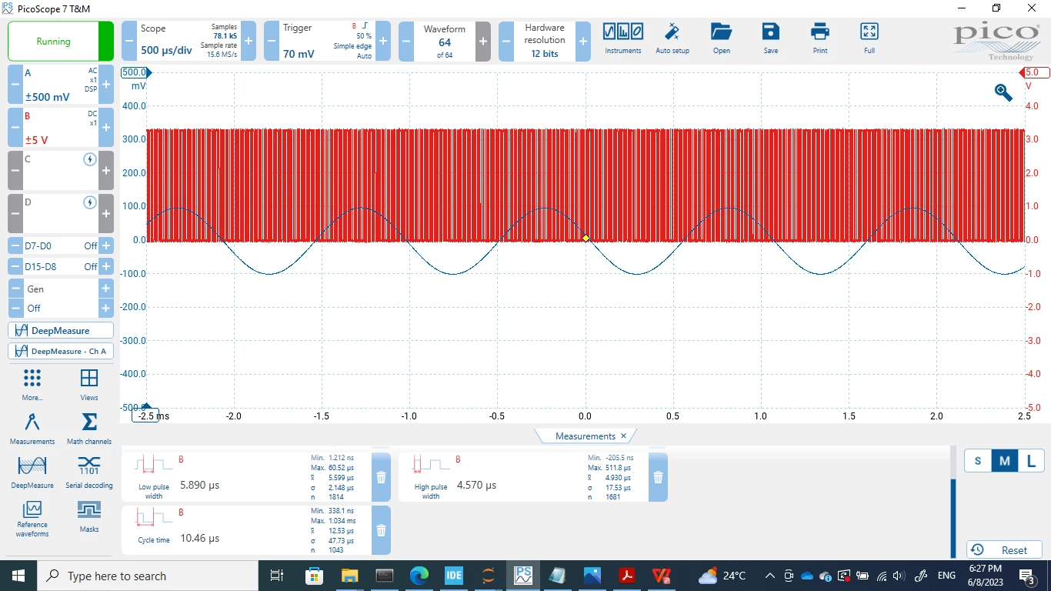
Task: Open the DeepMeasure - Ch A view
Action: pyautogui.click(x=61, y=351)
